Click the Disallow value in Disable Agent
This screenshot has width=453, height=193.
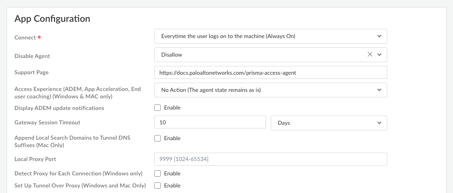(x=172, y=54)
